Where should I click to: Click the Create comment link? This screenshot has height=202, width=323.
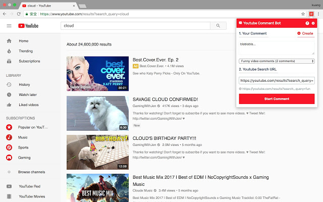305,33
